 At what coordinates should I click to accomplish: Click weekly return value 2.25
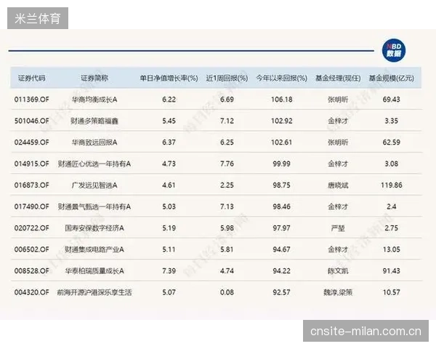pyautogui.click(x=227, y=185)
